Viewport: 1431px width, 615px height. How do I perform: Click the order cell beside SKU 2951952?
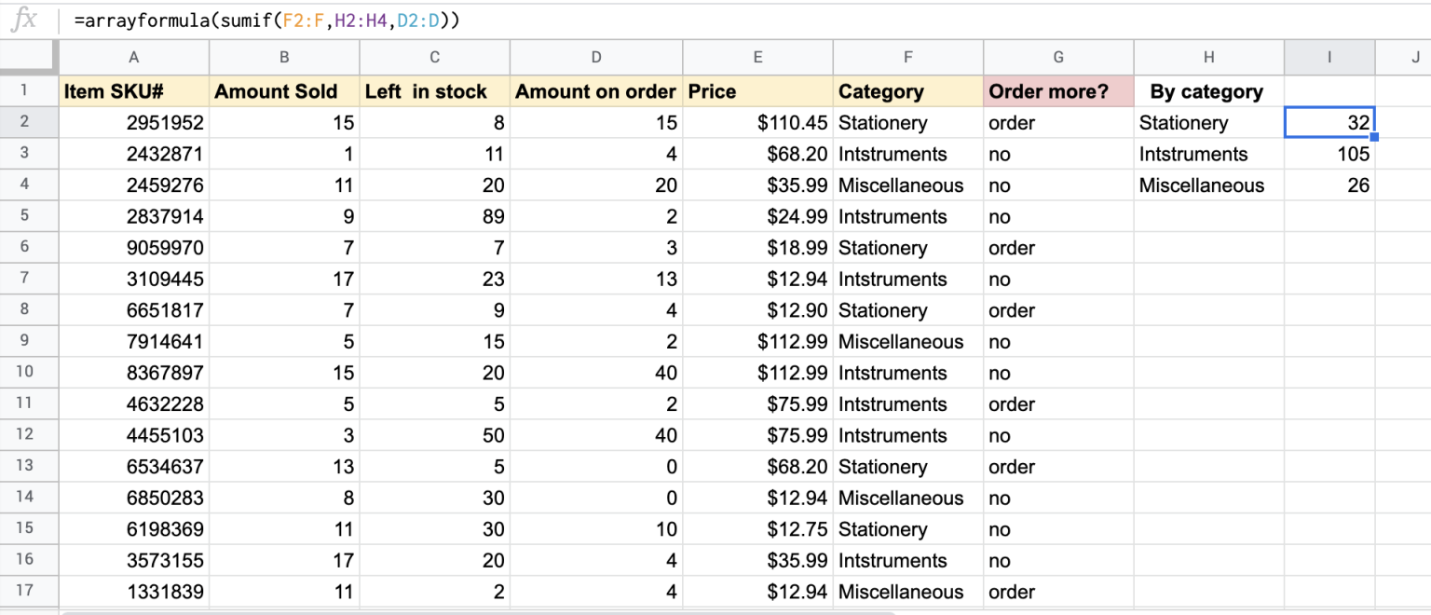(x=1057, y=122)
